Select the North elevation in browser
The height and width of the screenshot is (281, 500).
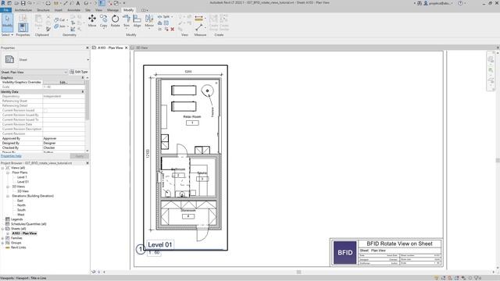point(21,205)
